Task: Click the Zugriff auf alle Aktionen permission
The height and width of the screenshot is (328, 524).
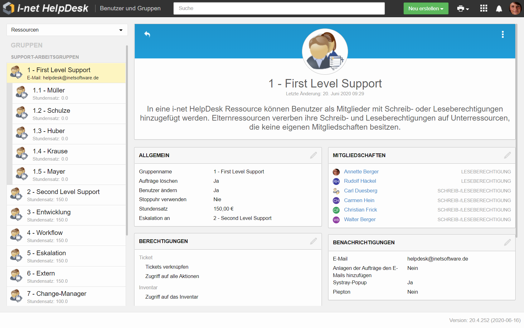Action: 172,276
